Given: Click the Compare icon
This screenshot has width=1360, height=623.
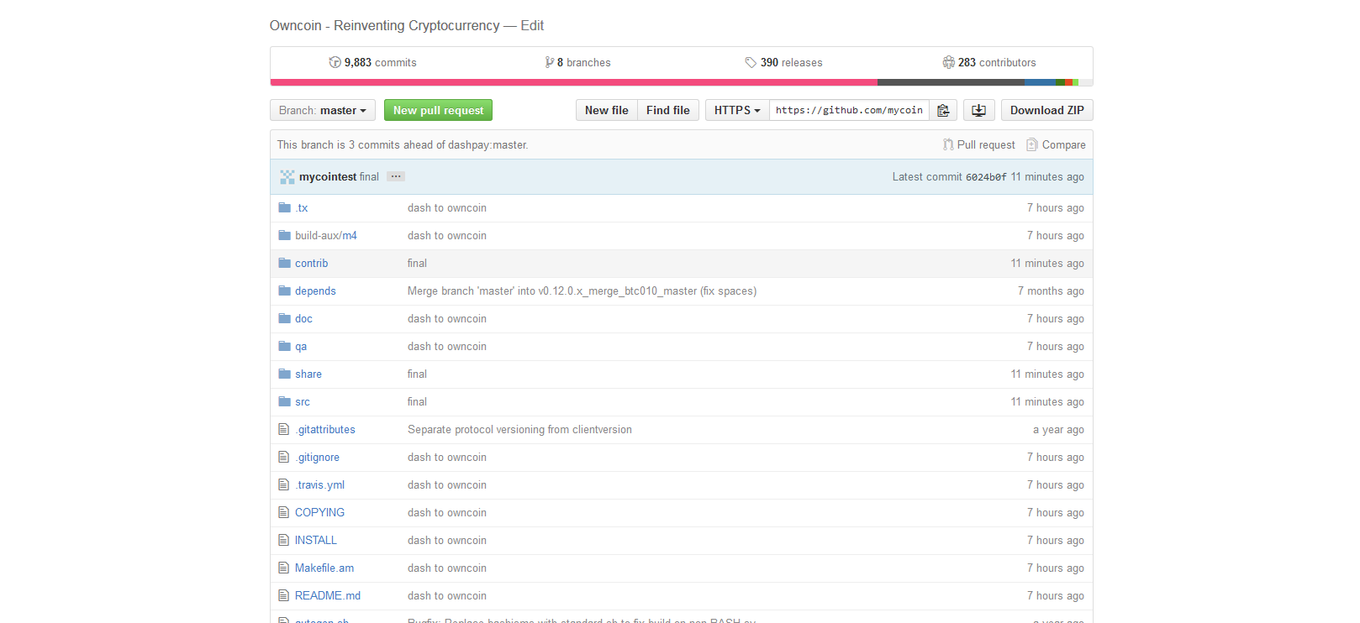Looking at the screenshot, I should (1031, 144).
